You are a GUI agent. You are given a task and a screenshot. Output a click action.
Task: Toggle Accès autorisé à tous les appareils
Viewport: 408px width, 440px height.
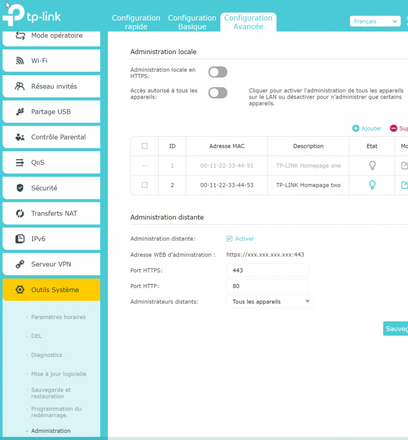217,93
